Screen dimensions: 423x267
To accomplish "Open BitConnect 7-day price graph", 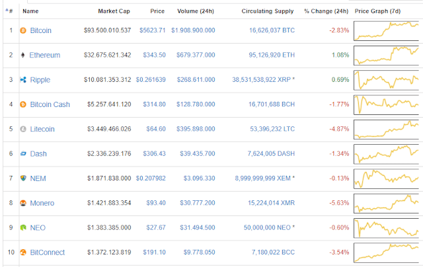I will pyautogui.click(x=386, y=252).
